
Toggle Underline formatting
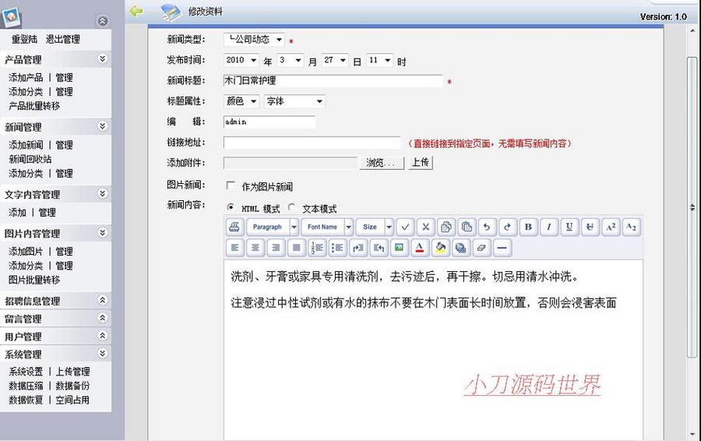[x=569, y=227]
